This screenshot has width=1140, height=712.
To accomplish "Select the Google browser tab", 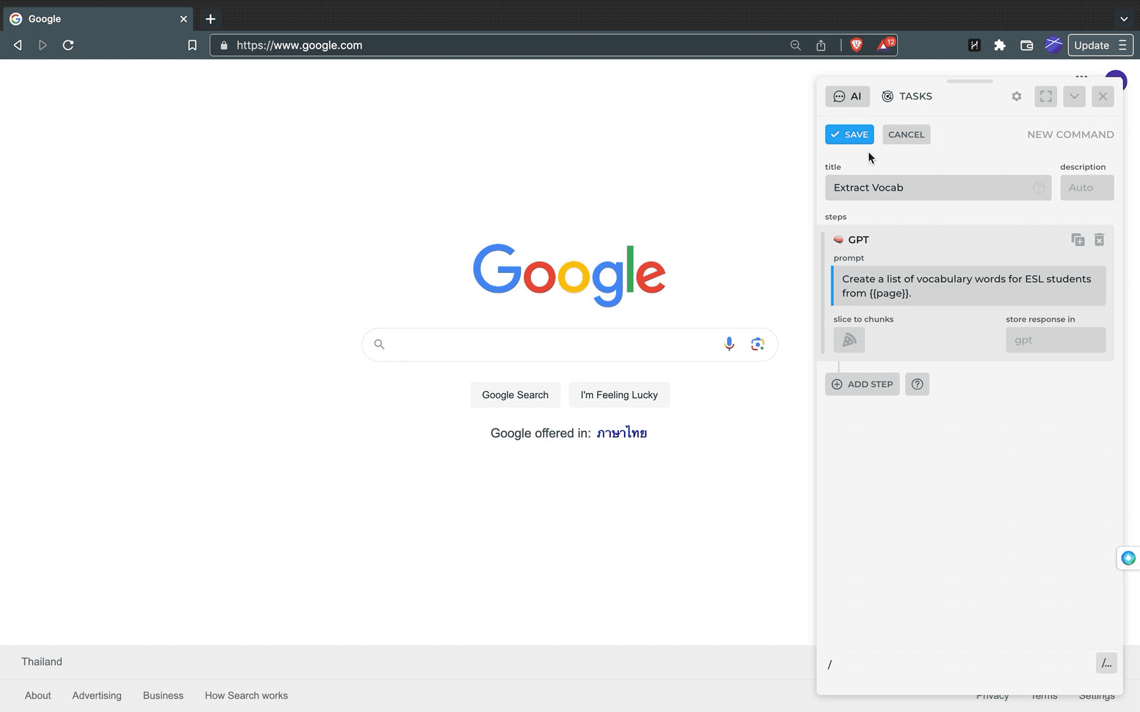I will pyautogui.click(x=98, y=19).
